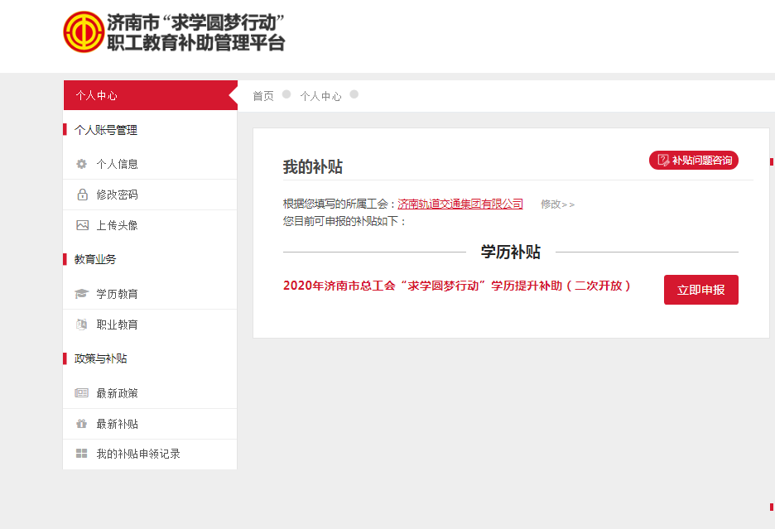Viewport: 775px width, 529px height.
Task: Click the grid icon beside 我的补贴申领记录
Action: [x=81, y=454]
